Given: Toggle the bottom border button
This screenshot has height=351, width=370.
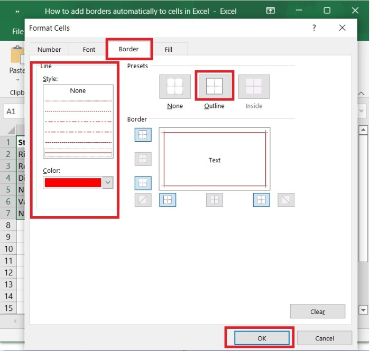Looking at the screenshot, I should (x=143, y=183).
